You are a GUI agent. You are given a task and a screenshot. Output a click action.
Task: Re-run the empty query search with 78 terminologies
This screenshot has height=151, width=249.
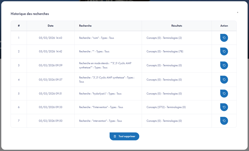tap(224, 52)
